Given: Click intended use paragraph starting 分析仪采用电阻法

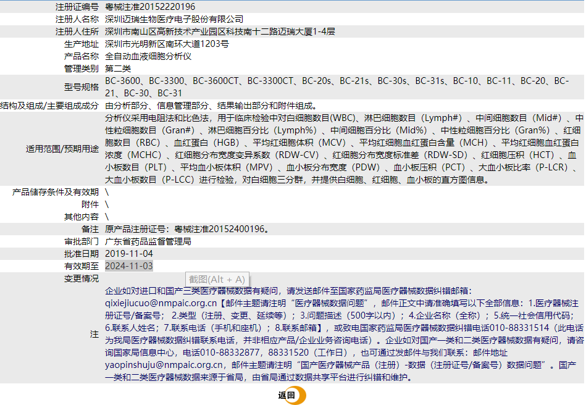Looking at the screenshot, I should point(344,149).
